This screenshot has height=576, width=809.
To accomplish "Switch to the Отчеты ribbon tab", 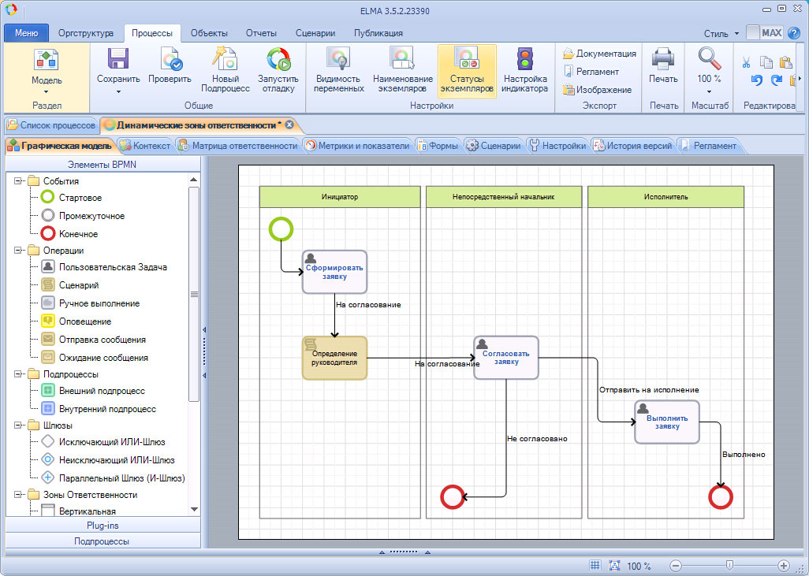I will point(261,33).
